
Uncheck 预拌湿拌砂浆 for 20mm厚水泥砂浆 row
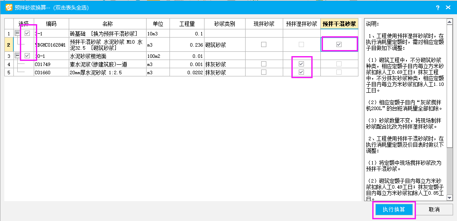(301, 72)
